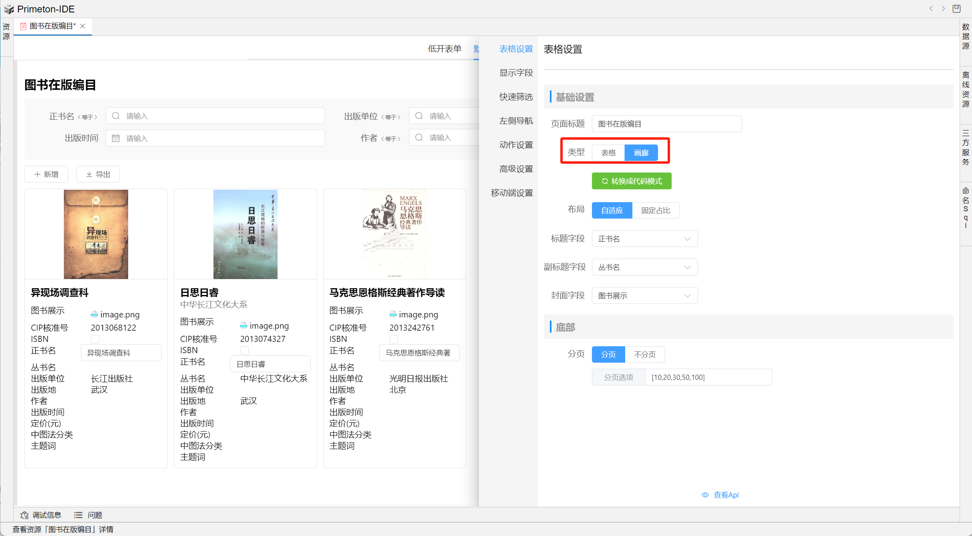
Task: Choose 不分页 pagination option
Action: click(x=645, y=355)
